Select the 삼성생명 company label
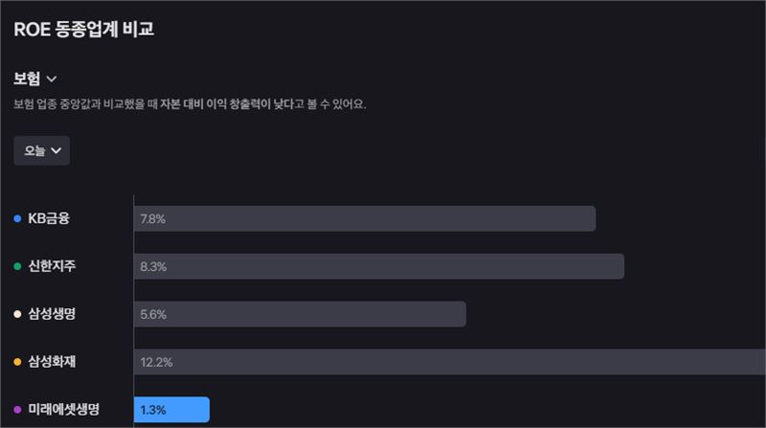Viewport: 766px width, 428px height. (52, 314)
